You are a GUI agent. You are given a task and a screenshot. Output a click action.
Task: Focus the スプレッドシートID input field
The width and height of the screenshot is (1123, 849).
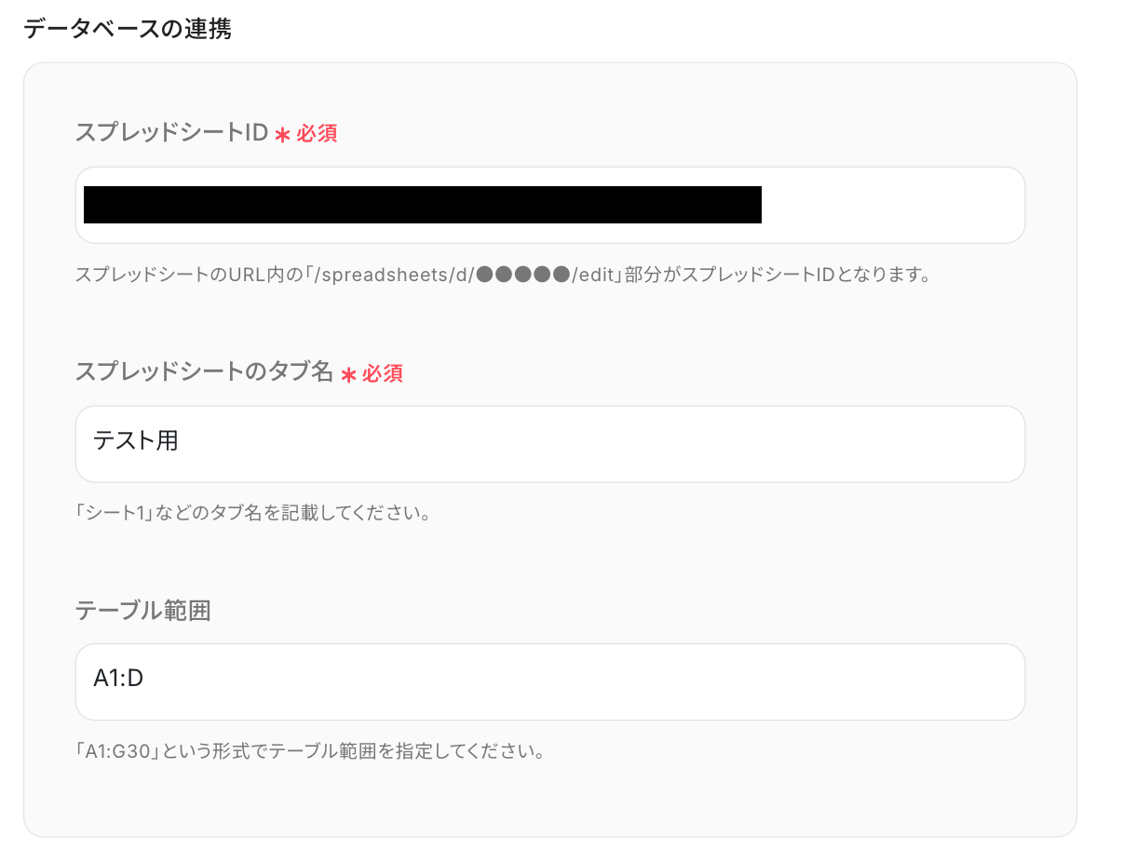[550, 205]
